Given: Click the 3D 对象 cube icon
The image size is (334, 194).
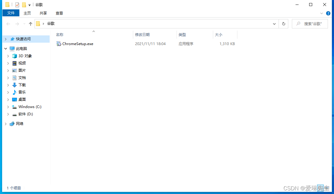Looking at the screenshot, I should click(x=15, y=56).
